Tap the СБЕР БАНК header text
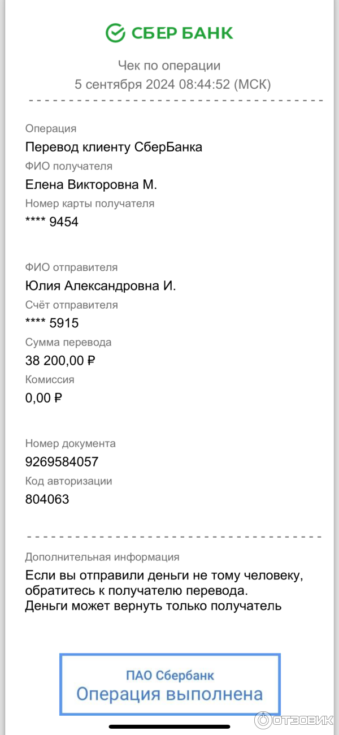Screen dimensions: 339x735 (182, 33)
